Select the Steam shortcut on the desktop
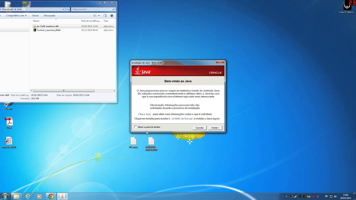 9,106
